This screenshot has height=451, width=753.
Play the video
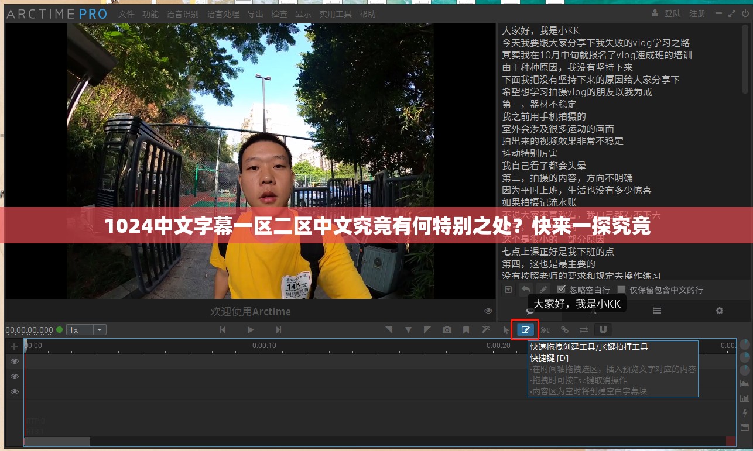251,330
